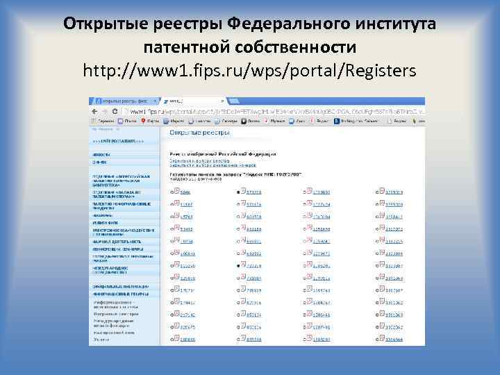Follow link 'Перейти к выбору реестра'
This screenshot has height=375, width=500.
199,161
